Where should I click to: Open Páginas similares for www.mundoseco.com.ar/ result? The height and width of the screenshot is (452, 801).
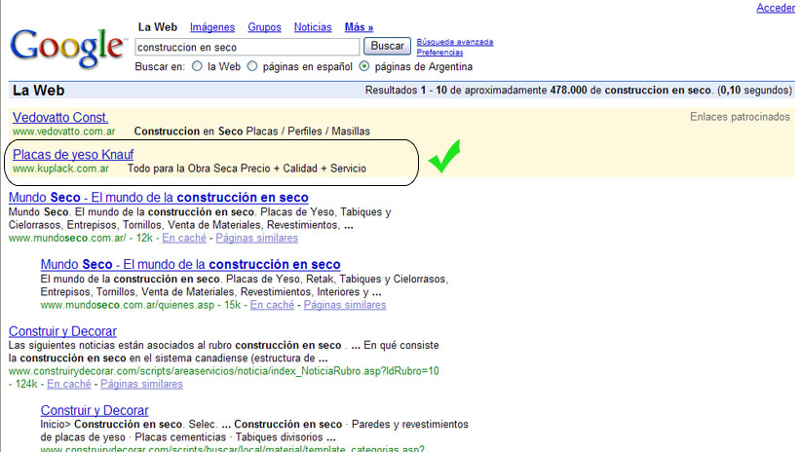point(256,238)
